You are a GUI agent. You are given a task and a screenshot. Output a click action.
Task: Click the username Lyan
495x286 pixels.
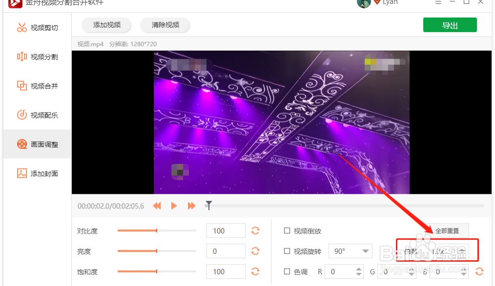pos(390,2)
